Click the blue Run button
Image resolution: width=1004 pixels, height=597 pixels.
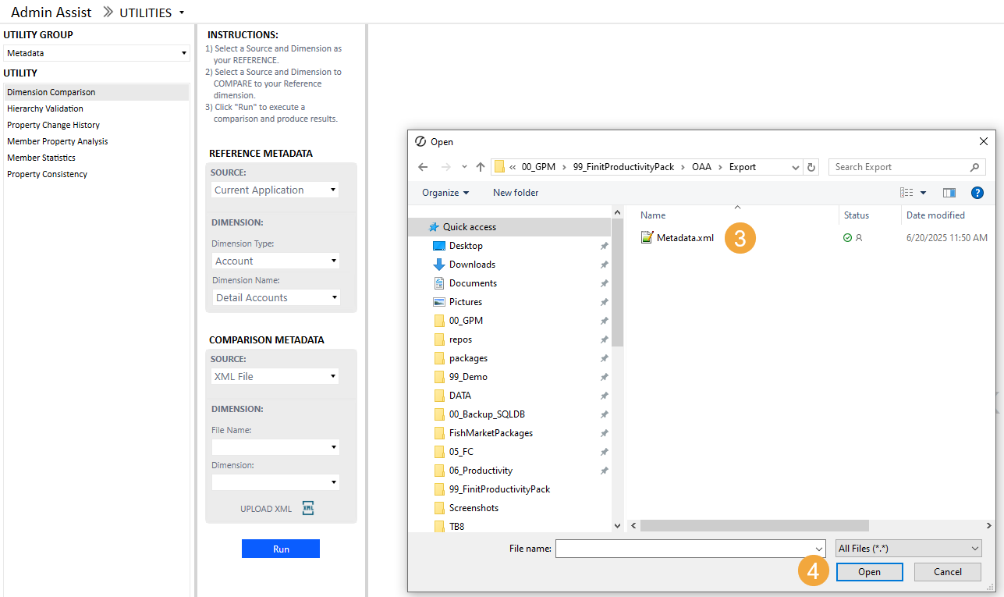pyautogui.click(x=281, y=549)
